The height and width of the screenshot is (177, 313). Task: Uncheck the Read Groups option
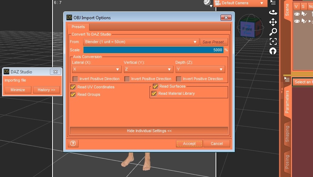coord(73,94)
